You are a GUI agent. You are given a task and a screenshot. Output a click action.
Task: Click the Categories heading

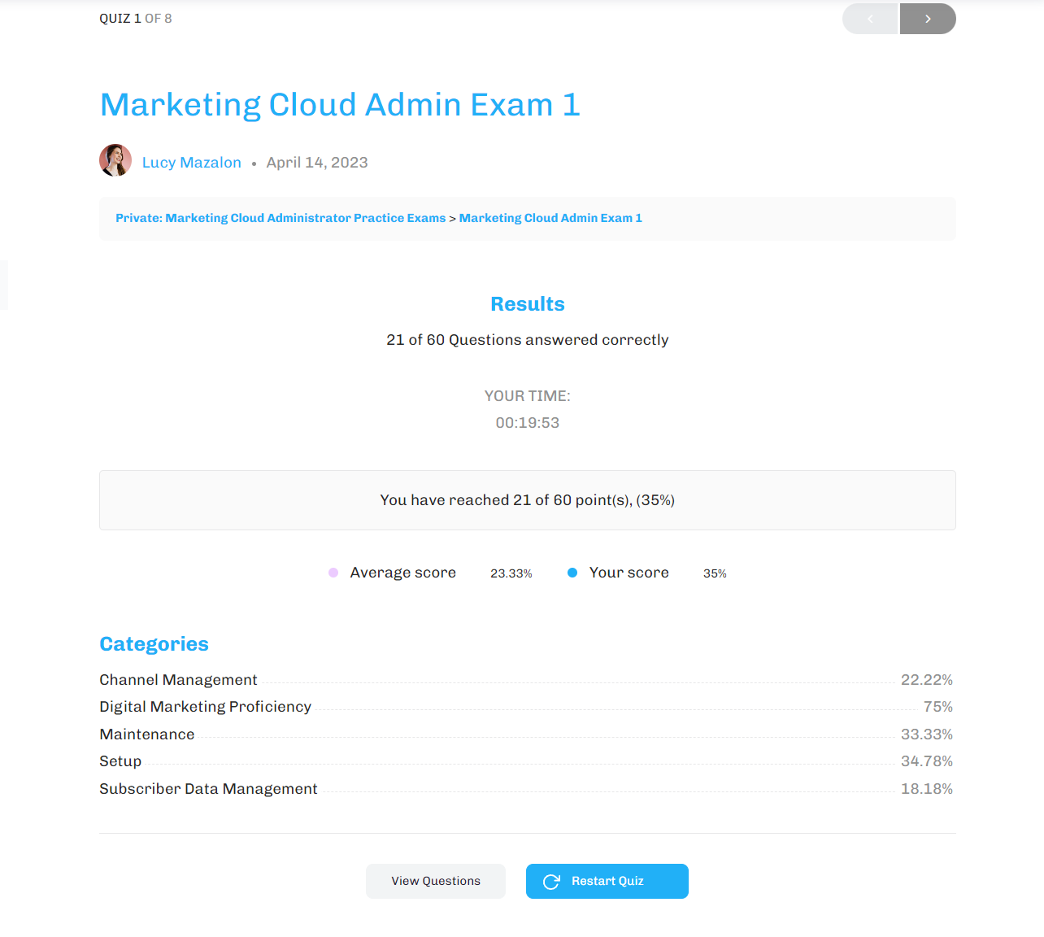154,644
